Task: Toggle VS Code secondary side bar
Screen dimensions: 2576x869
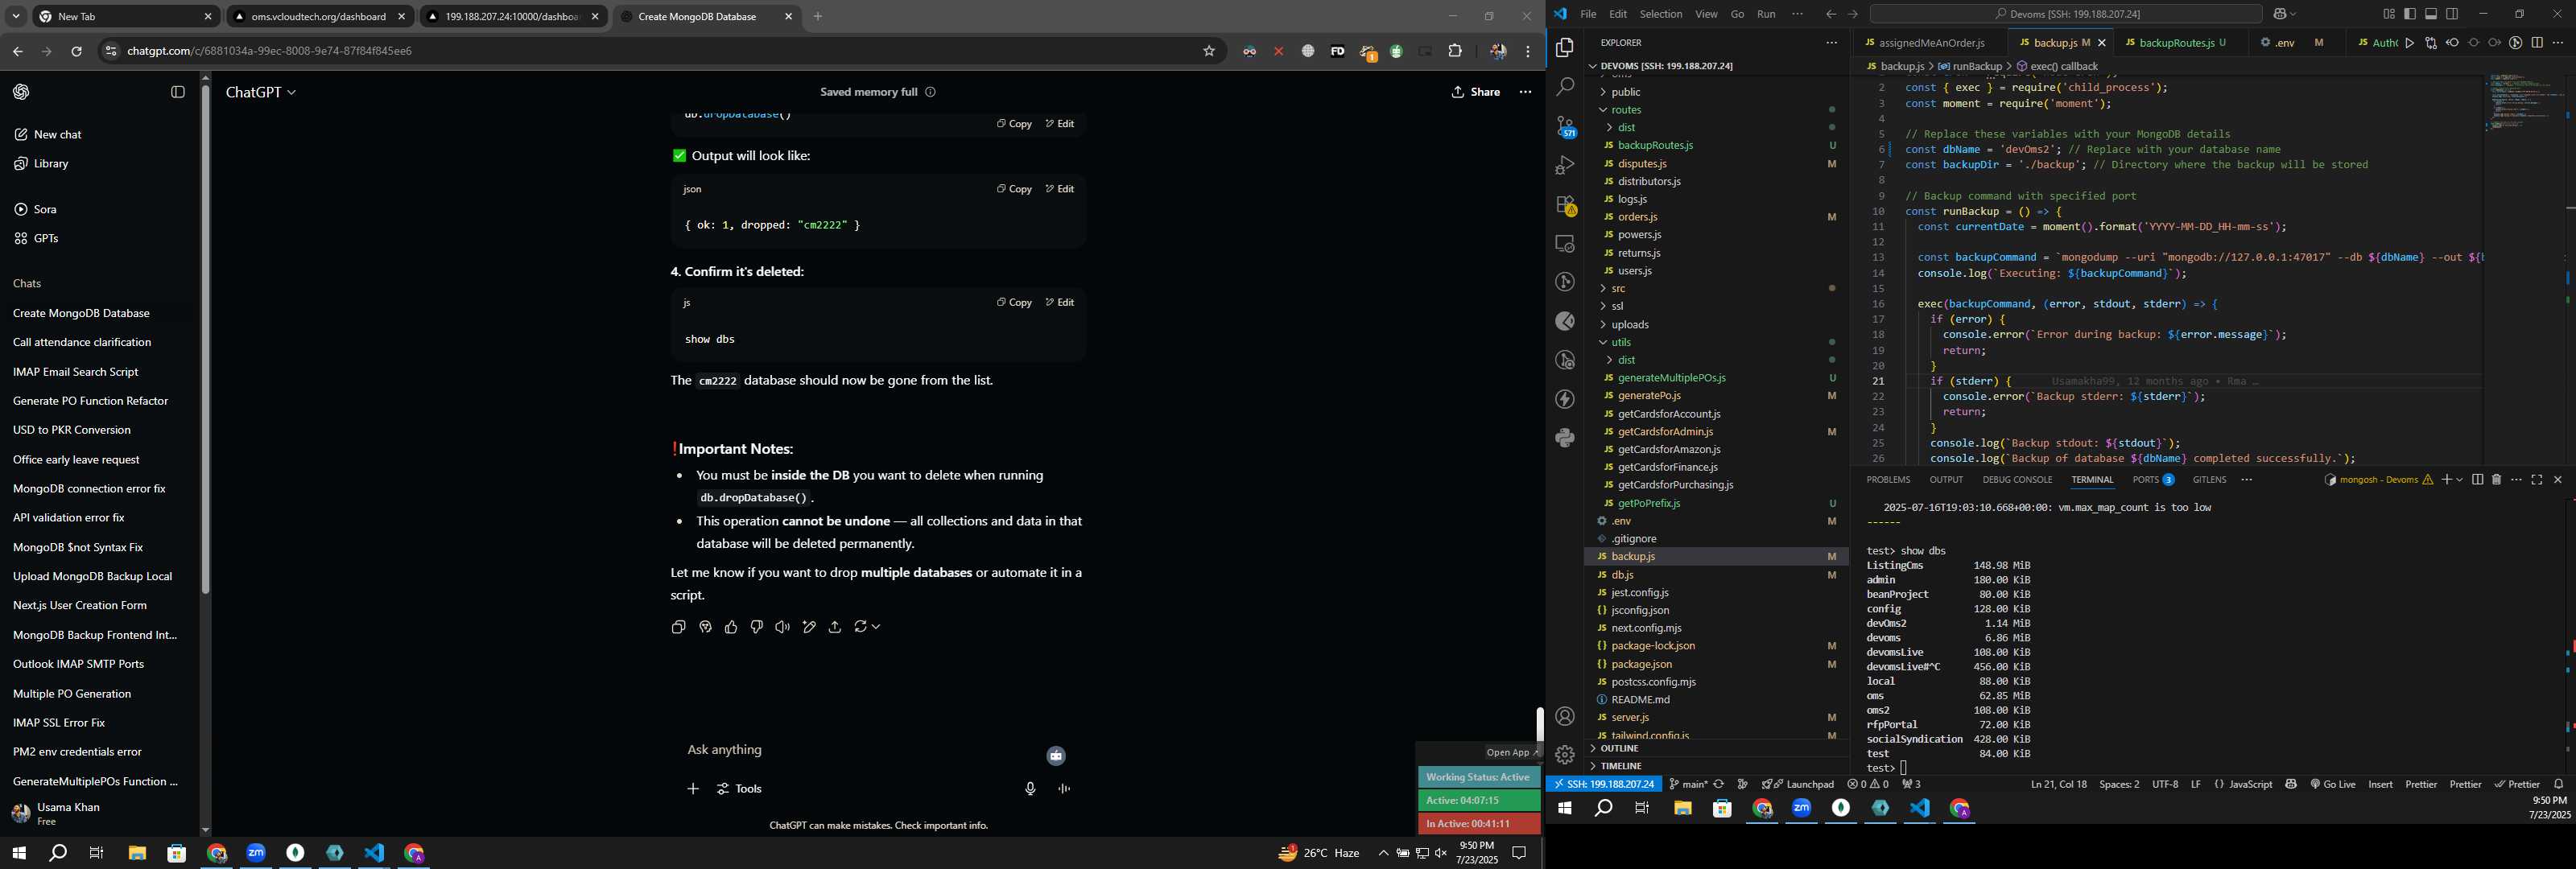Action: [2452, 14]
